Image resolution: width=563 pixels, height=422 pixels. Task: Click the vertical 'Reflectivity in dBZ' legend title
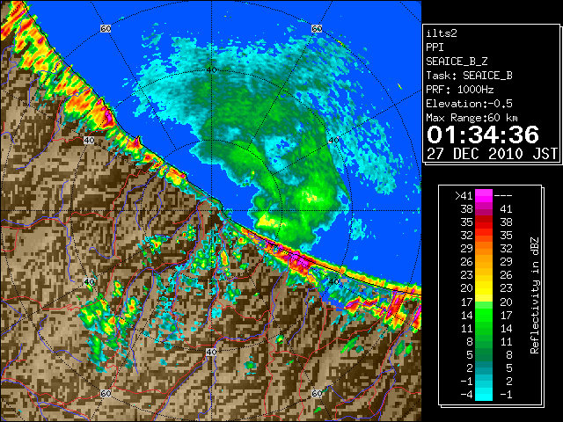click(x=535, y=295)
